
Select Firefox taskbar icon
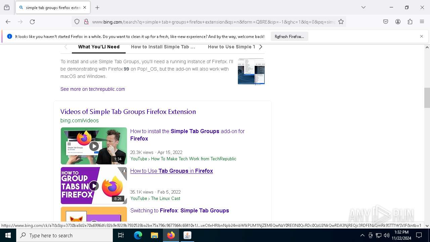pyautogui.click(x=171, y=235)
